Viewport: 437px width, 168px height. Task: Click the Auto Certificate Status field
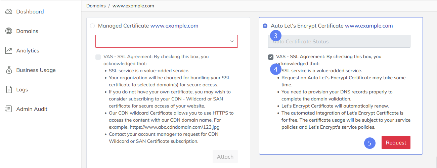point(339,41)
